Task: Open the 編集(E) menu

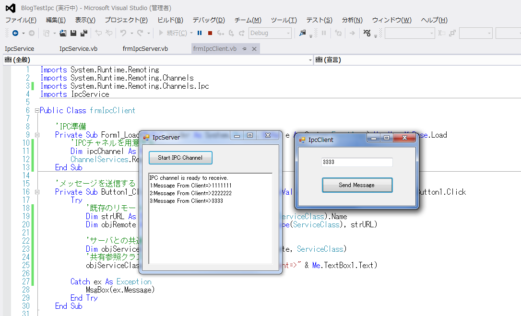Action: 56,20
